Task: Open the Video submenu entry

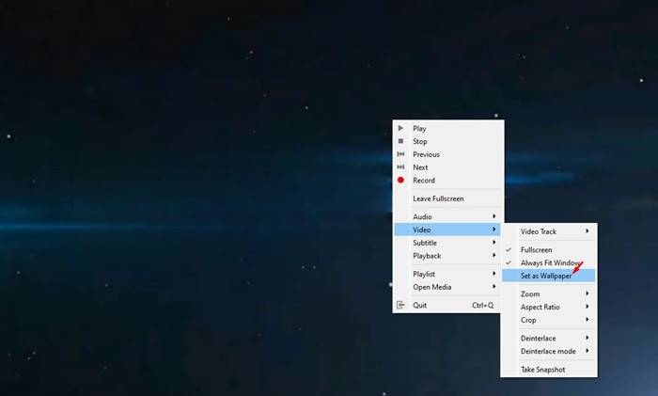Action: pos(448,230)
